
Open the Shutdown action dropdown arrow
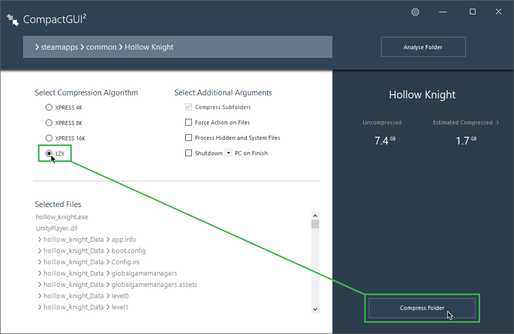coord(228,153)
